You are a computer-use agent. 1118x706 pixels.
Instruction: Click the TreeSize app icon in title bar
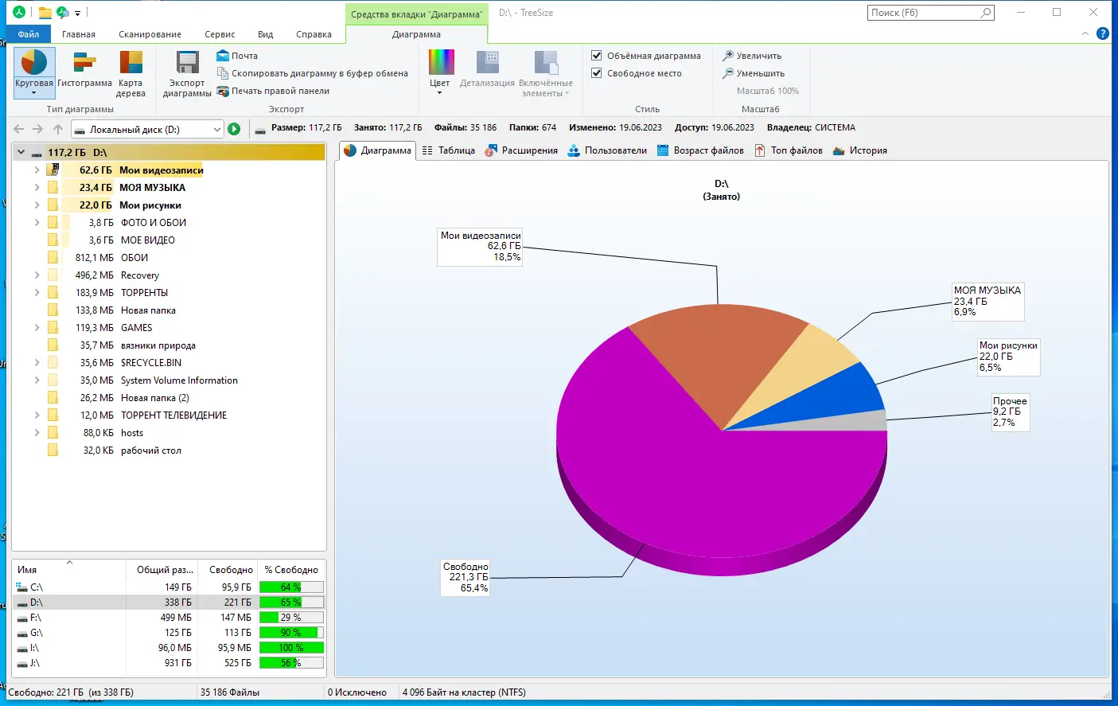(18, 12)
